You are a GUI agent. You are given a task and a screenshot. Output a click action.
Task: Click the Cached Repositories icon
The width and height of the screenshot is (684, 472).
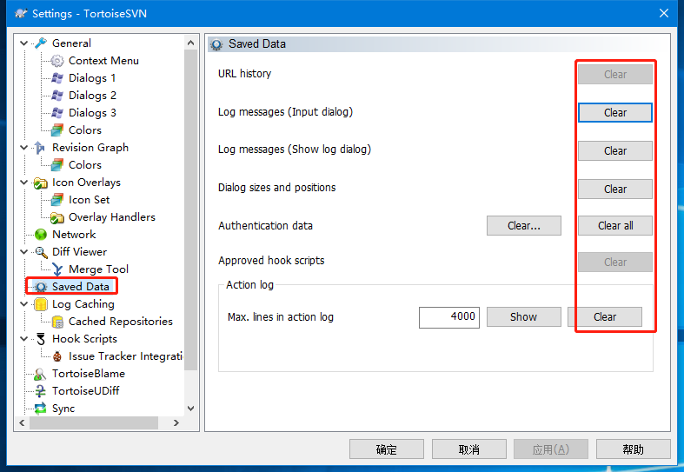(57, 322)
